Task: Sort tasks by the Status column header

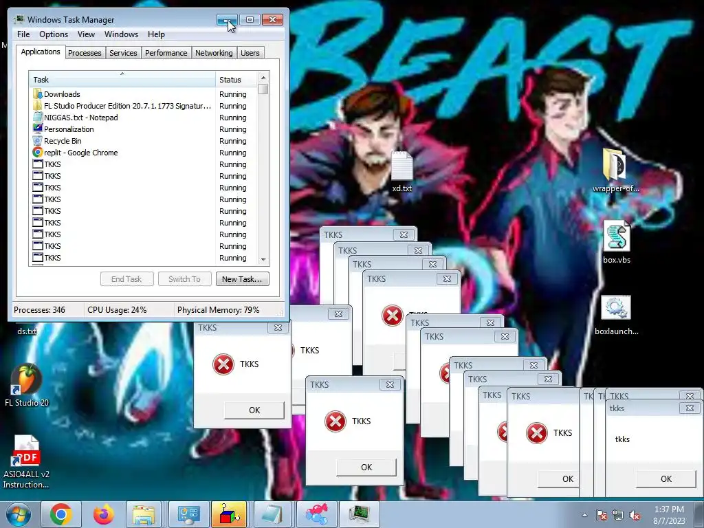Action: [236, 80]
